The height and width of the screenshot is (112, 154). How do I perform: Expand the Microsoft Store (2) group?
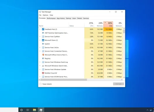click(40, 40)
